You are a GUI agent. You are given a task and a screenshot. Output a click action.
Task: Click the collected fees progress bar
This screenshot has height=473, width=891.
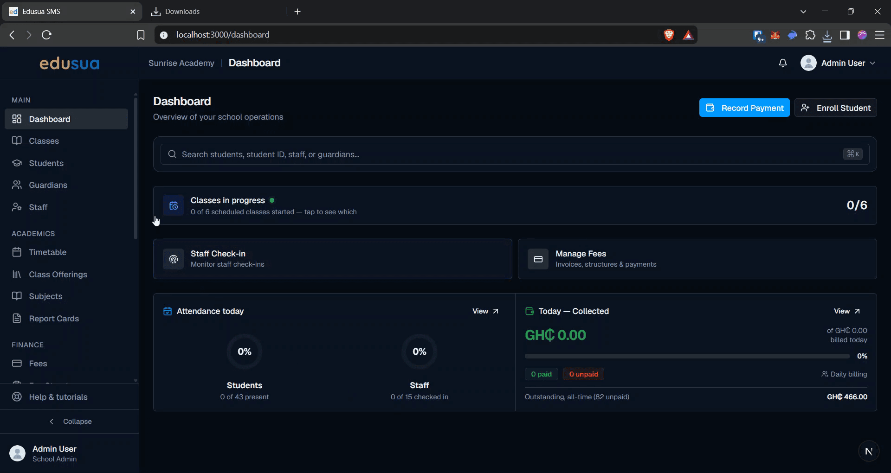(687, 356)
